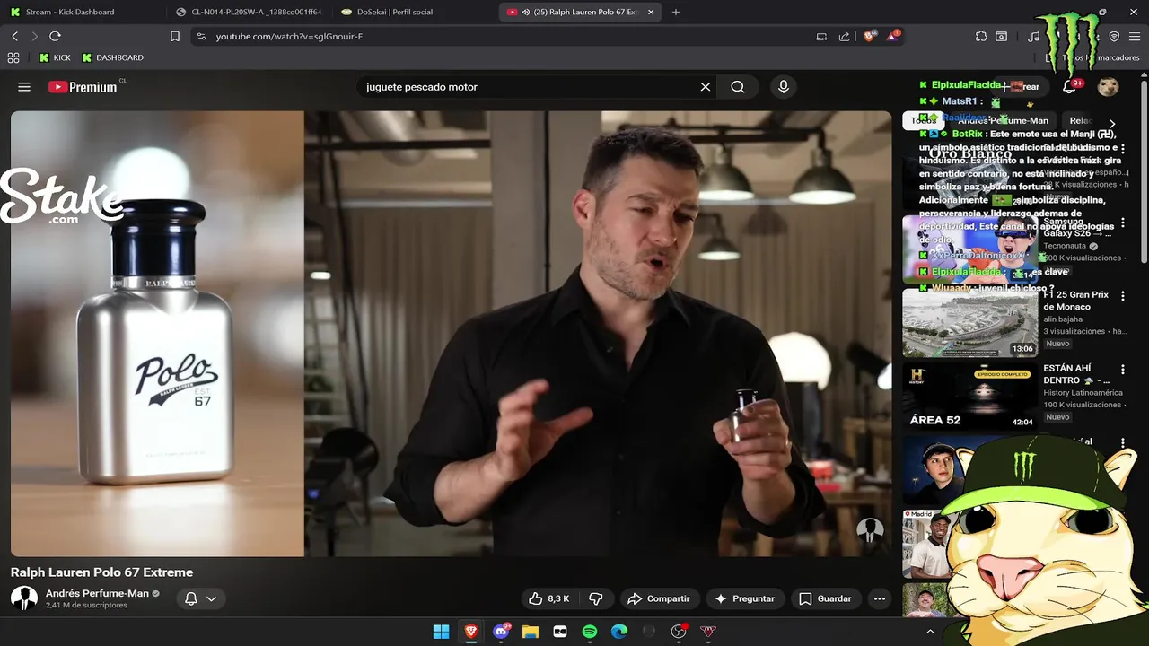Open Microsoft Edge from the taskbar
This screenshot has height=646, width=1149.
[x=619, y=632]
